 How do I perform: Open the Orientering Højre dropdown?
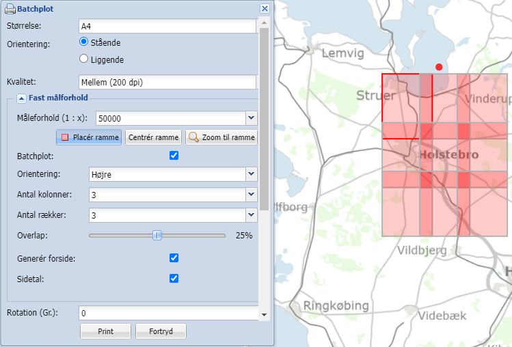click(251, 175)
